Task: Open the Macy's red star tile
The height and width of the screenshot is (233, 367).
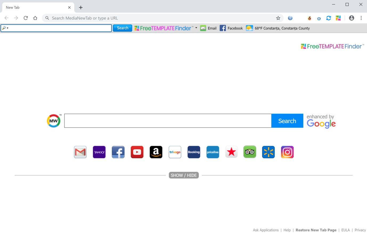Action: click(231, 152)
